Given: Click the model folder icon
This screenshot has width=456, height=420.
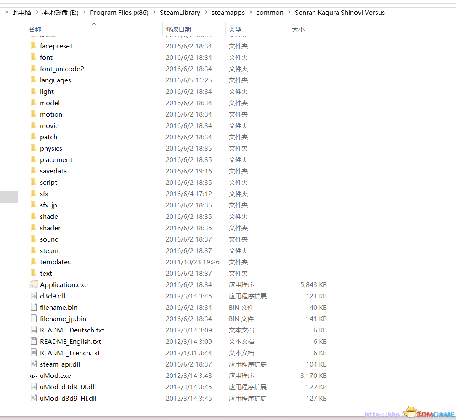Looking at the screenshot, I should tap(34, 102).
